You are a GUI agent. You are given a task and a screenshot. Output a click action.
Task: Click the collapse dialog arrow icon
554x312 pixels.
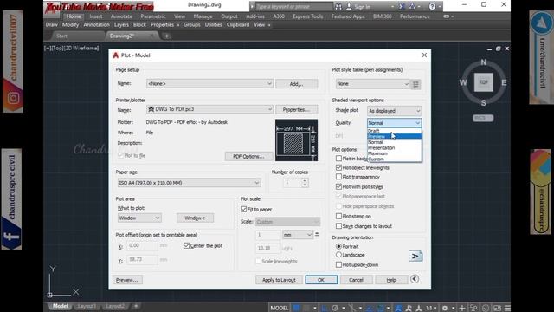pyautogui.click(x=415, y=279)
